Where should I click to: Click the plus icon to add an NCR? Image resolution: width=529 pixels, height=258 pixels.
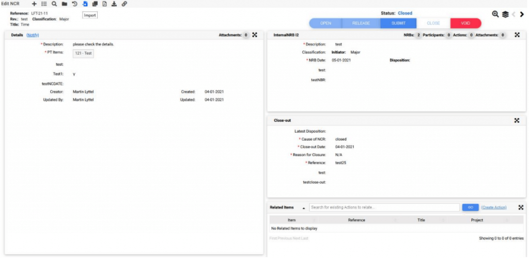click(34, 4)
